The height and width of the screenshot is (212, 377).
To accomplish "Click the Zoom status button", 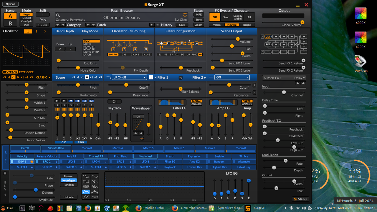I will tap(199, 25).
